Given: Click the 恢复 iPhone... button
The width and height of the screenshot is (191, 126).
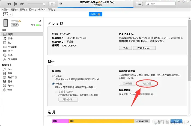Looking at the screenshot, I should tap(144, 48).
